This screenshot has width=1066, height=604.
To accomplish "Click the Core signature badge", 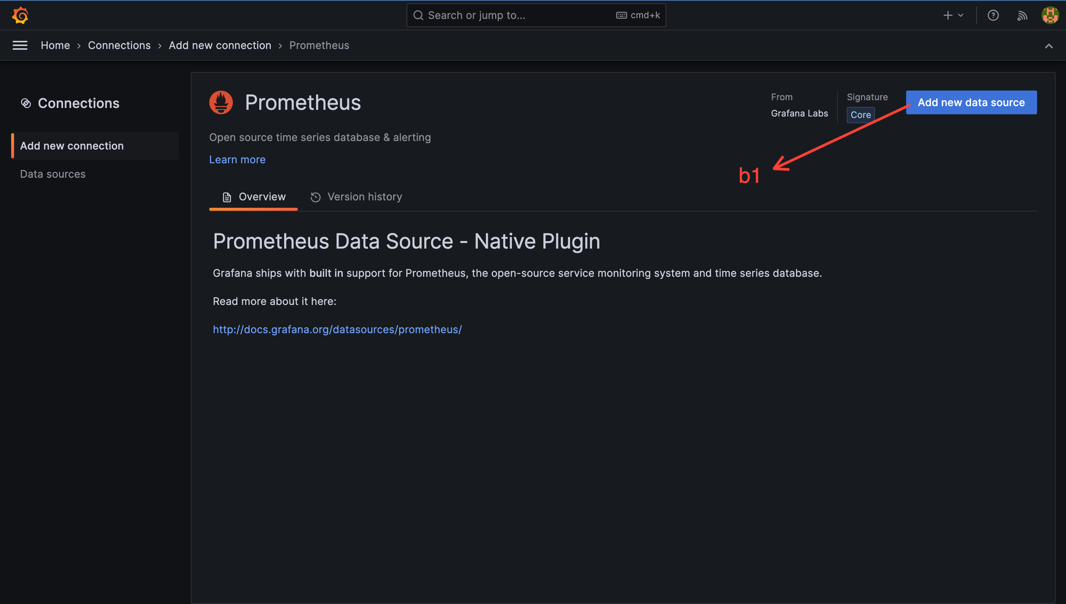I will (860, 115).
